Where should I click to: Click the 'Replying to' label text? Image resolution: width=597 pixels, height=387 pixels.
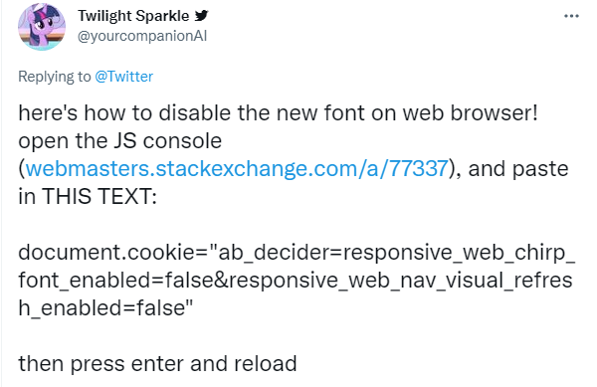coord(55,77)
